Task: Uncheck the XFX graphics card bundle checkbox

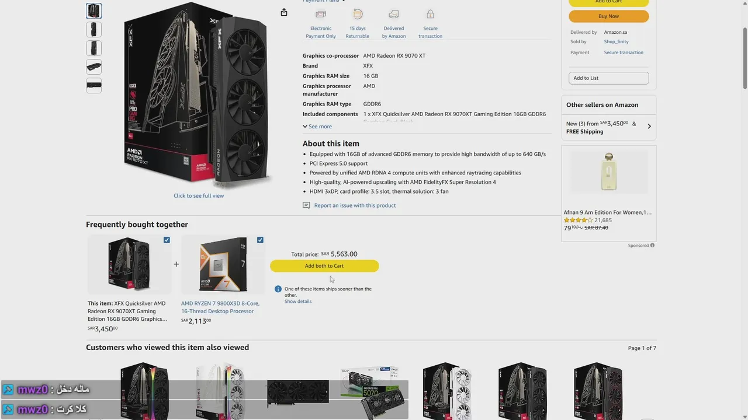Action: pos(167,240)
